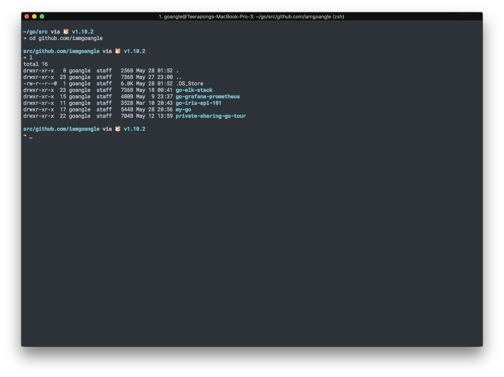Viewport: 504px width, 377px height.
Task: Click the v1.10.2 version indicator in second prompt
Action: tap(135, 51)
